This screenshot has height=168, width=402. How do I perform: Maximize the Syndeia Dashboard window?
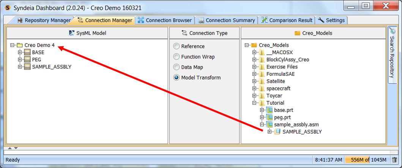(366, 5)
